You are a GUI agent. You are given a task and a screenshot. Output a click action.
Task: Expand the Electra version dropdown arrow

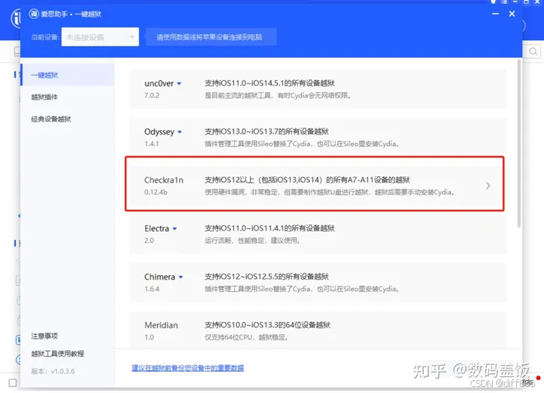point(175,229)
